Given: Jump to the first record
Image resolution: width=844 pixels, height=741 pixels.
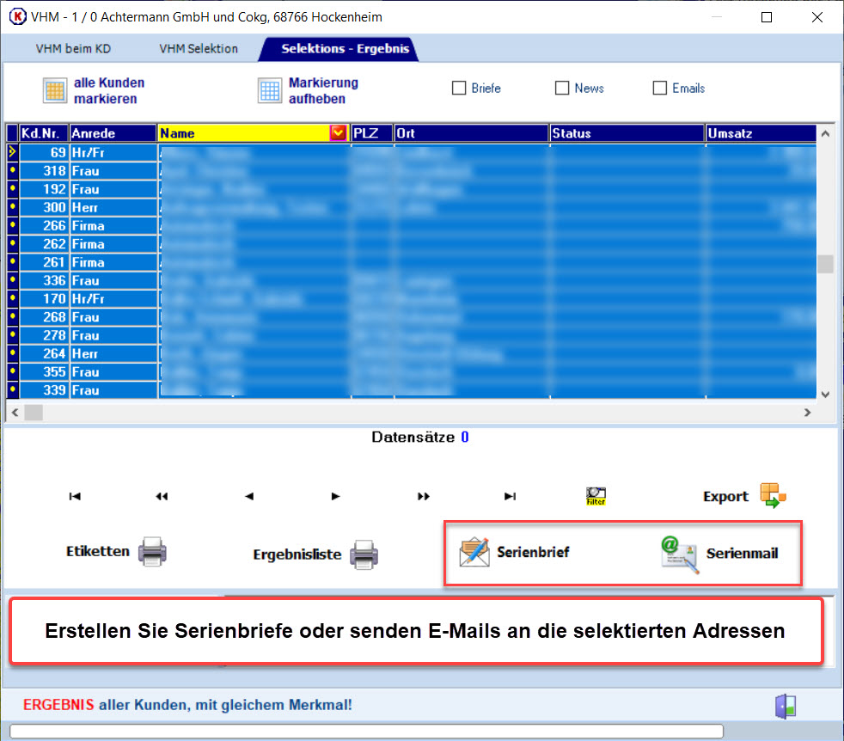Looking at the screenshot, I should click(x=75, y=496).
